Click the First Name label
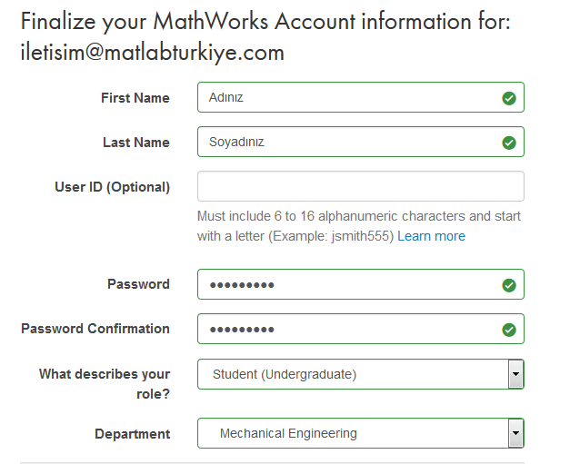The height and width of the screenshot is (464, 570). pos(135,98)
